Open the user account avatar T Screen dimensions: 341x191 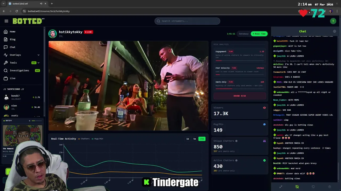[x=333, y=21]
